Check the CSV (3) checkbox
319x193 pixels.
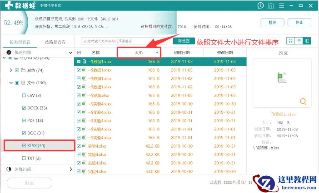24,95
